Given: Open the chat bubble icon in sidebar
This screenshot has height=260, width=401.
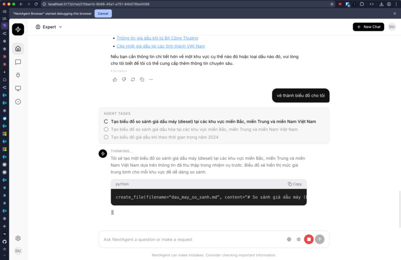Looking at the screenshot, I should (18, 62).
